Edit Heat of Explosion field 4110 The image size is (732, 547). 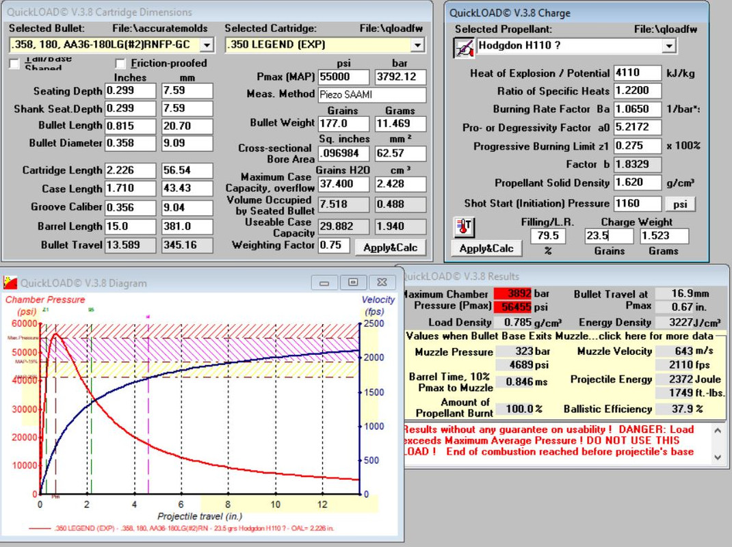(638, 72)
